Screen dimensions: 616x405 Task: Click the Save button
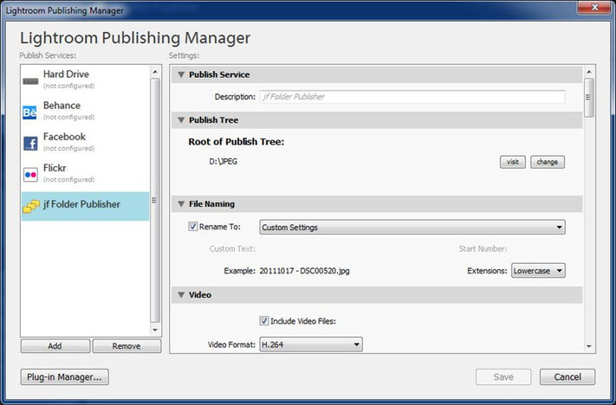(x=503, y=377)
